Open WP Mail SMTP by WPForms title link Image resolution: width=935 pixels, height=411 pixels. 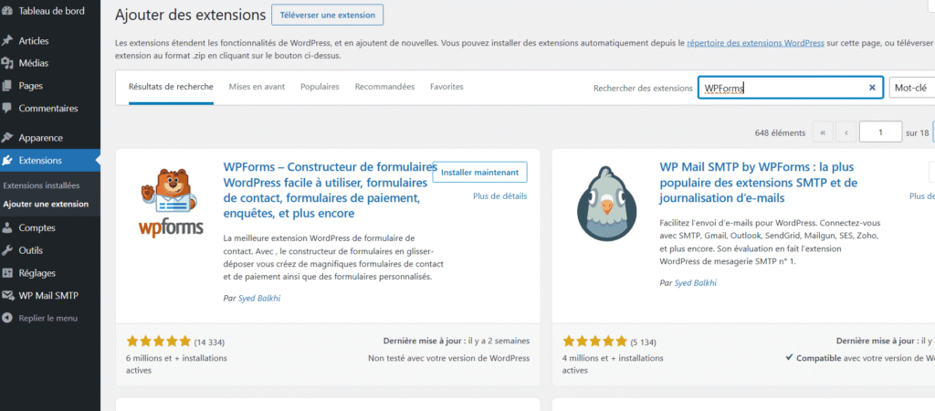[x=759, y=182]
